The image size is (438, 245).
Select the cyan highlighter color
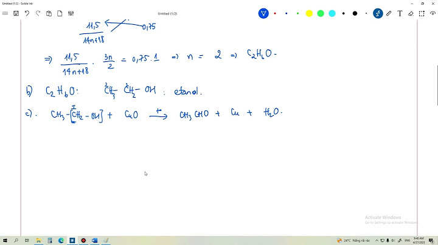(332, 13)
